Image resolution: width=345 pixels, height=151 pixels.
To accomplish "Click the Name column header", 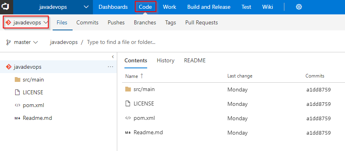I will [x=131, y=76].
